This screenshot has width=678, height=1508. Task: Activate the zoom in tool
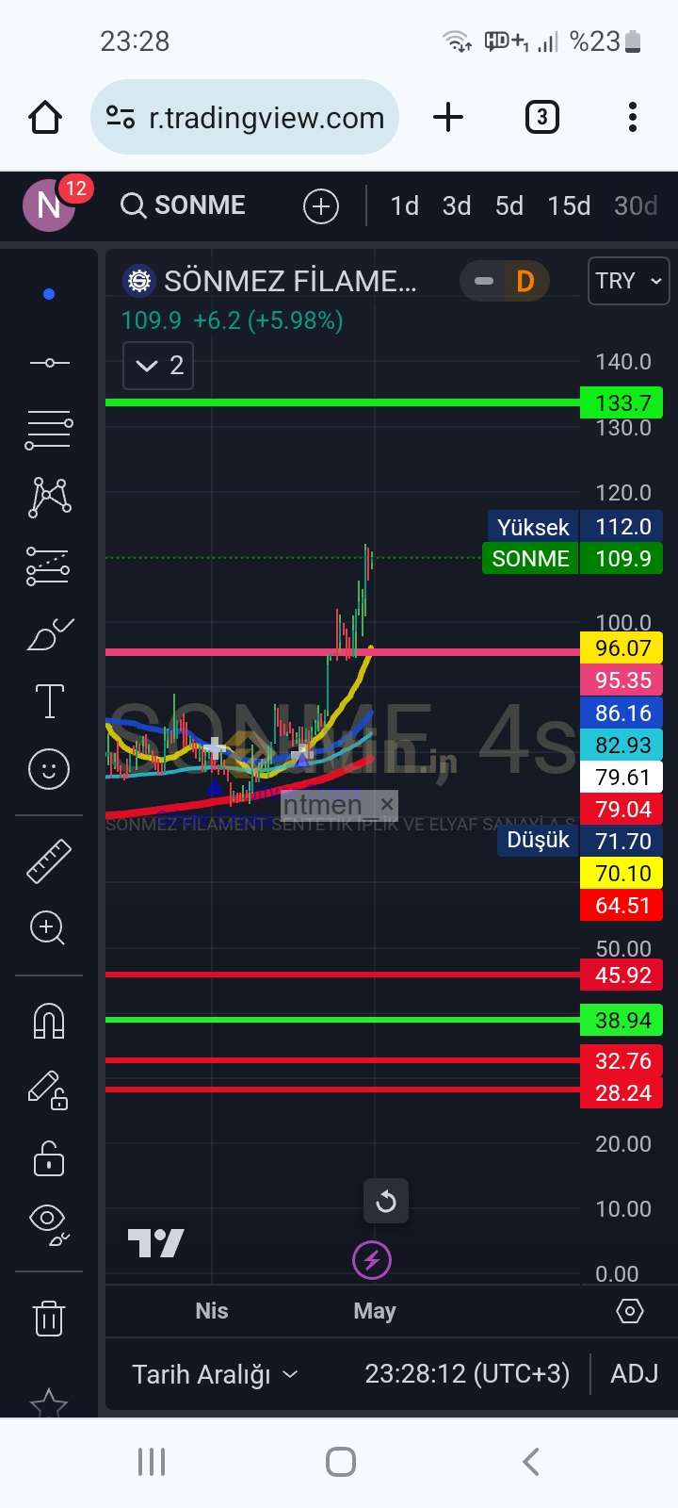tap(48, 927)
